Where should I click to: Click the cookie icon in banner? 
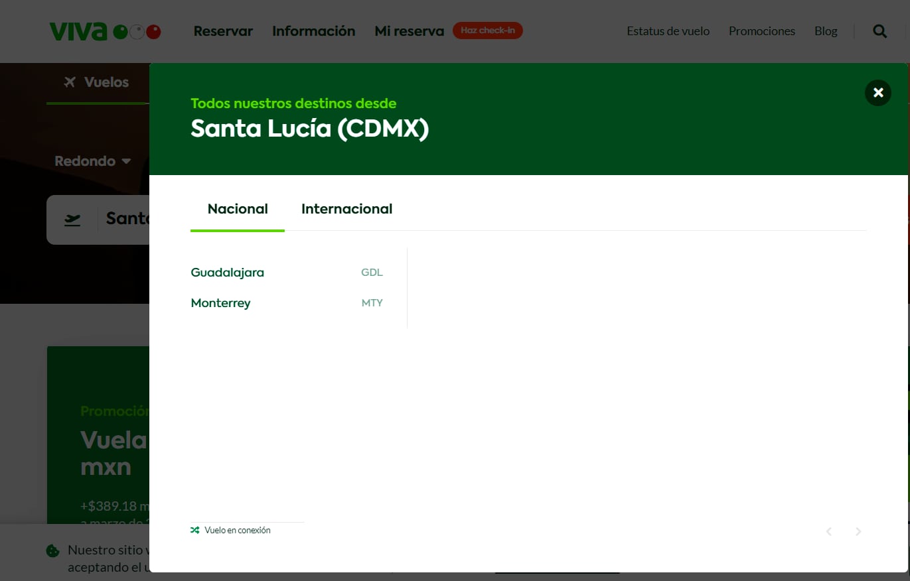[52, 550]
